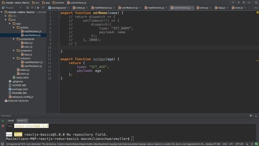This screenshot has height=146, width=259.
Task: Add new terminal session with plus icon
Action: click(3, 121)
